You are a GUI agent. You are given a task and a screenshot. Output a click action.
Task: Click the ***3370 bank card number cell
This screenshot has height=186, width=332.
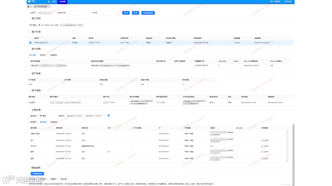[109, 102]
